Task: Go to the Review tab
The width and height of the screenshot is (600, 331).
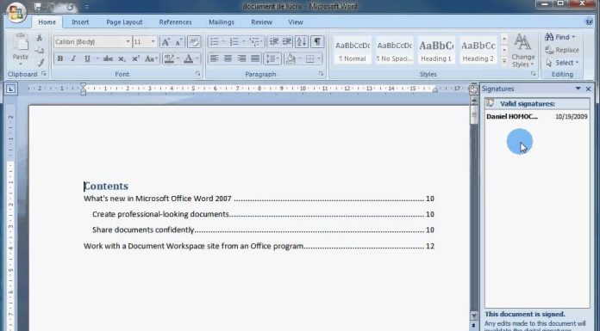Action: click(261, 22)
